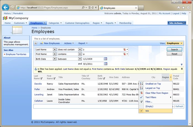Image resolution: width=193 pixels, height=127 pixels.
Task: Expand the Text Filters submenu
Action: pyautogui.click(x=156, y=97)
